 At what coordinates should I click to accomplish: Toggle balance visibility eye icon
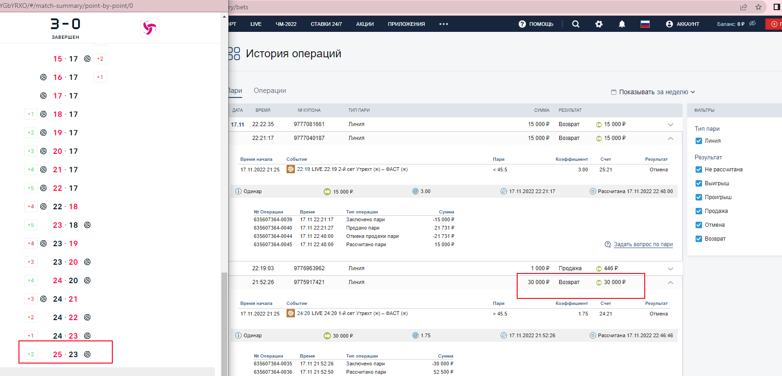[752, 24]
